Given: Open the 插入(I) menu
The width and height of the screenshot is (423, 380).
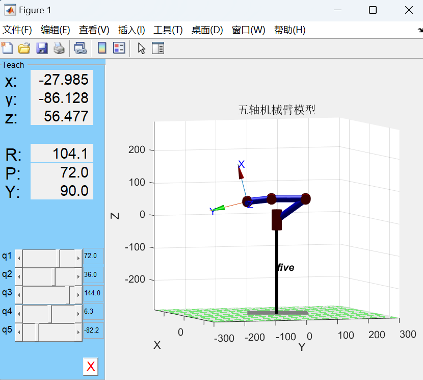Looking at the screenshot, I should coord(131,30).
